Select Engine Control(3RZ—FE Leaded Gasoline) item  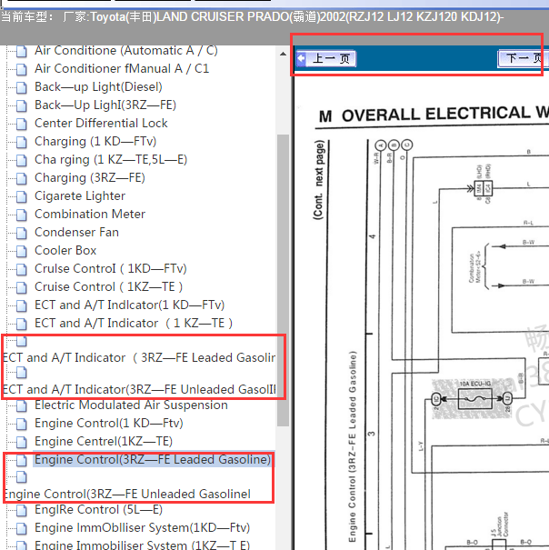point(153,460)
